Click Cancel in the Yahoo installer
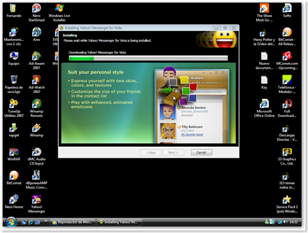 point(201,152)
